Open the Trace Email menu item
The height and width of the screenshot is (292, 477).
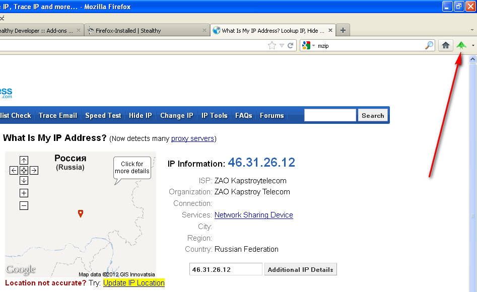[58, 116]
